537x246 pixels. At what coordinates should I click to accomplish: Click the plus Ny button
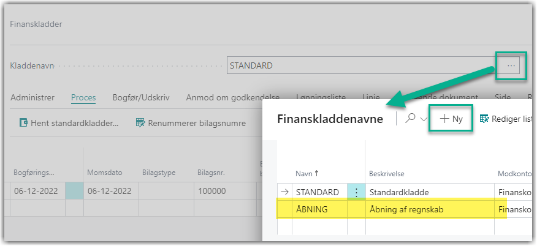pos(451,119)
